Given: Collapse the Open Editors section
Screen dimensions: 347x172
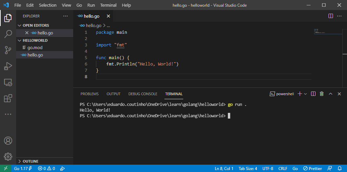Looking at the screenshot, I should coord(45,25).
